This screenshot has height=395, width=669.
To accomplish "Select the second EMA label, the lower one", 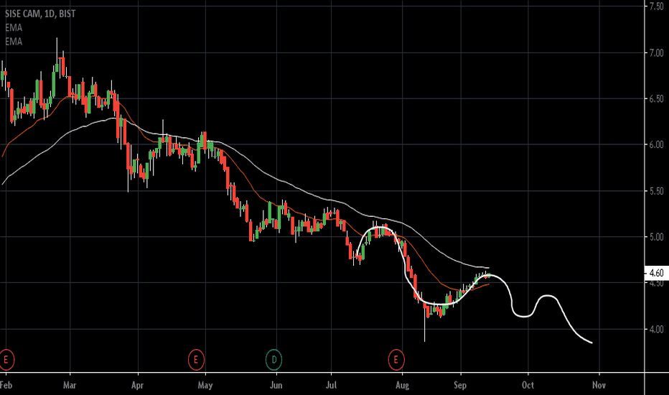I will coord(14,42).
